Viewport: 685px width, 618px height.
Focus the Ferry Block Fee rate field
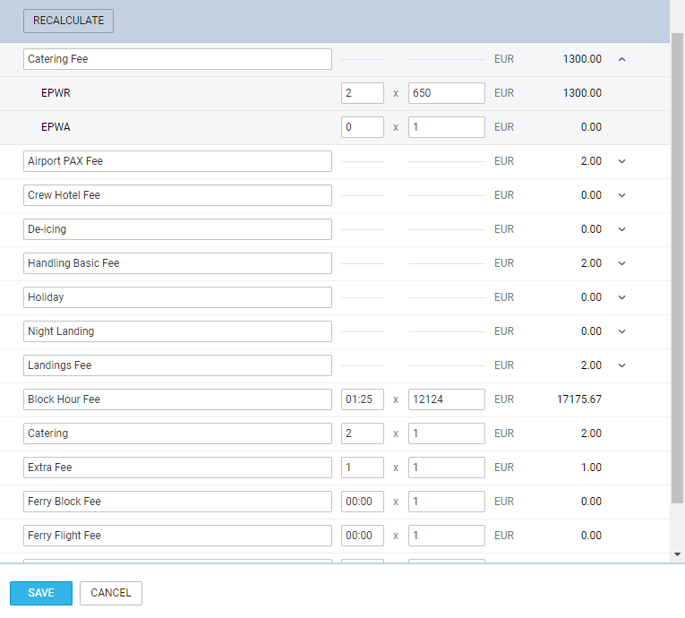point(447,502)
